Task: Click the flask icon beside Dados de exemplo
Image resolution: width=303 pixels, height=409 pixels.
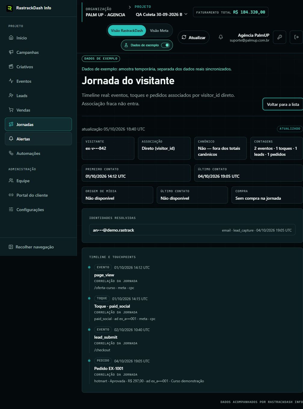Action: 126,45
